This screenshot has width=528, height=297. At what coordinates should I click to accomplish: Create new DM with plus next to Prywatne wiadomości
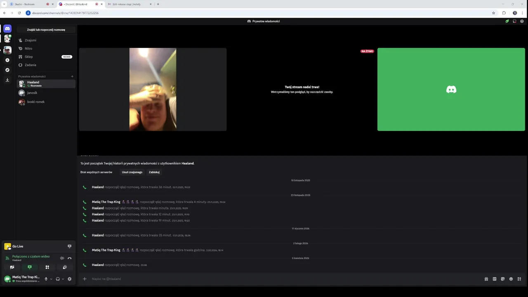tap(72, 76)
